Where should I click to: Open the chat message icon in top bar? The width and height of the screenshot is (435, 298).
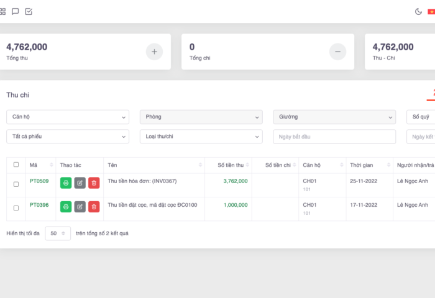point(16,11)
